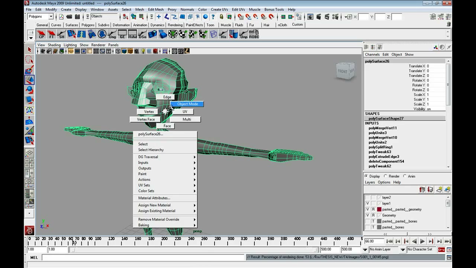Select the arrow Select tool in toolbox

(x=29, y=50)
